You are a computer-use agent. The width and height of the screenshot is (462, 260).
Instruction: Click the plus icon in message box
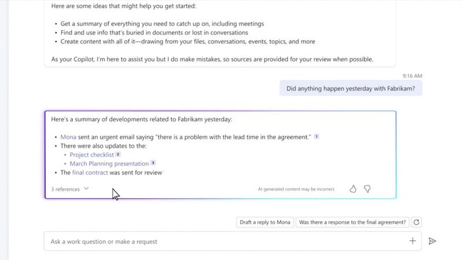[412, 241]
